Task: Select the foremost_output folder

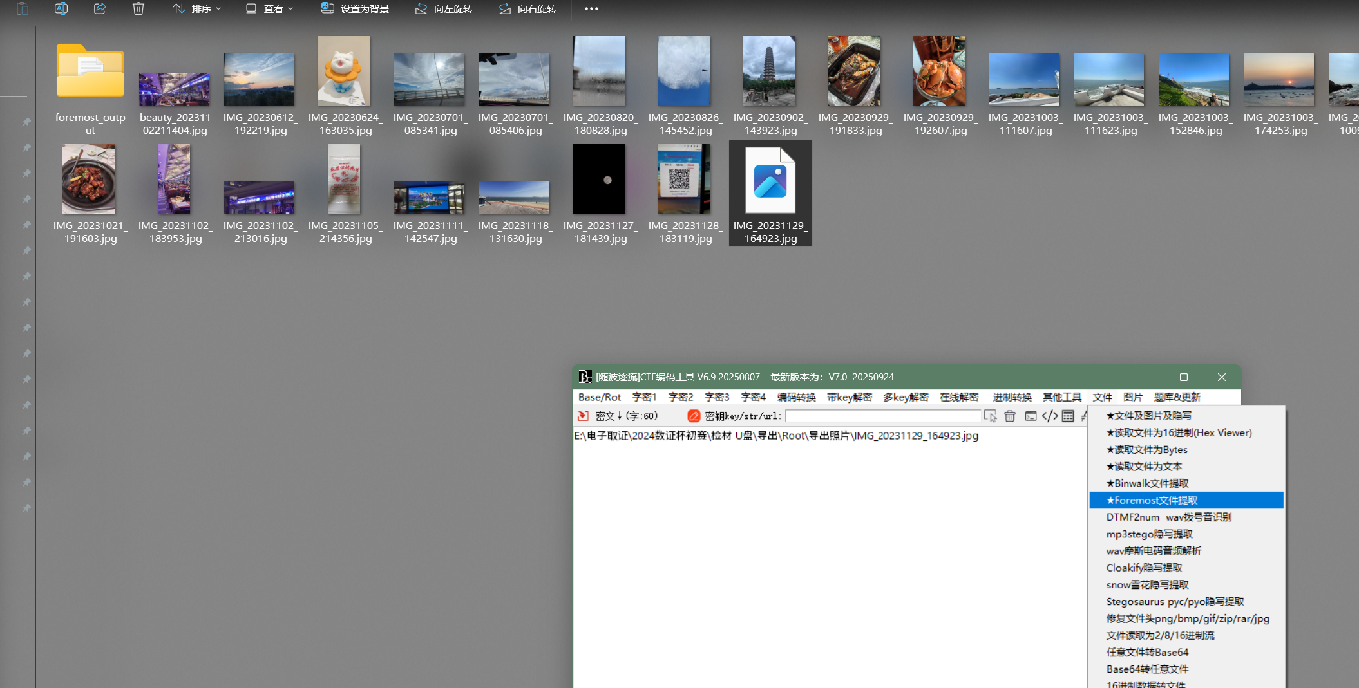Action: (90, 71)
